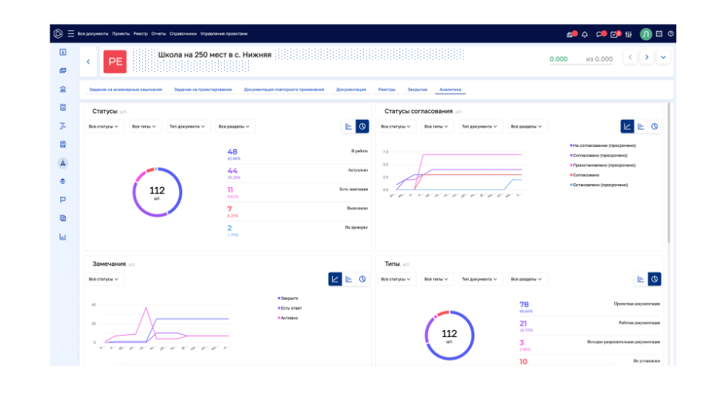Screen dimensions: 727x409
Task: Open the help question mark icon
Action: [x=671, y=34]
